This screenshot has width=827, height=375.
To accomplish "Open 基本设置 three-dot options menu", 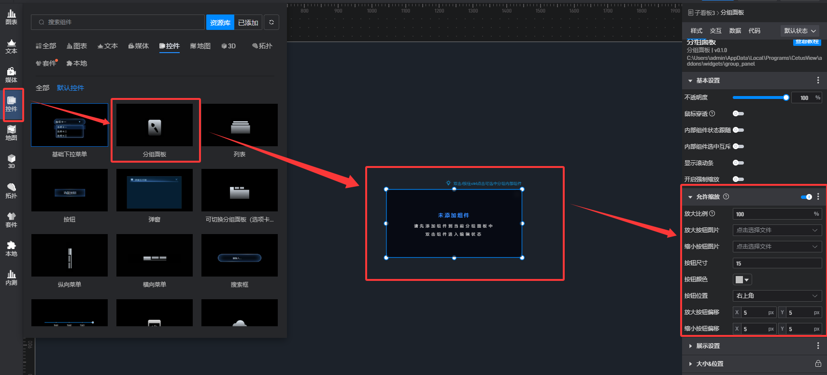I will (817, 81).
